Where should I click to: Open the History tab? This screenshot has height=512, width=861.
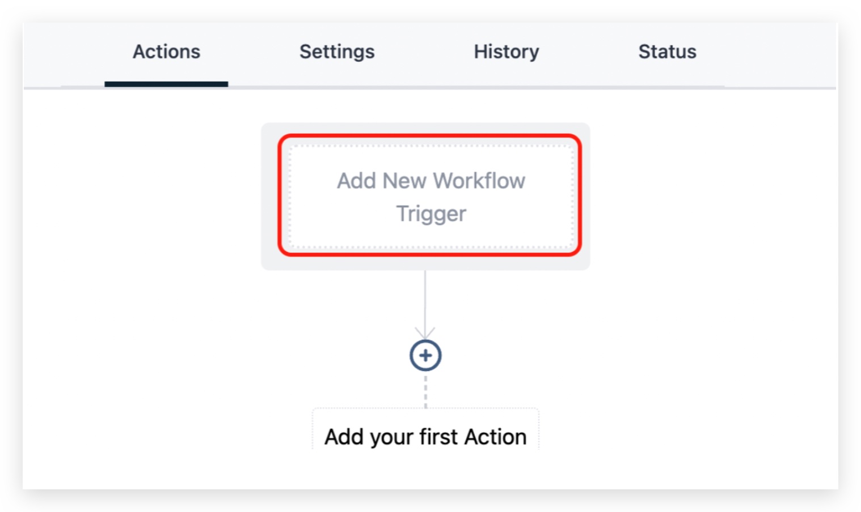507,52
